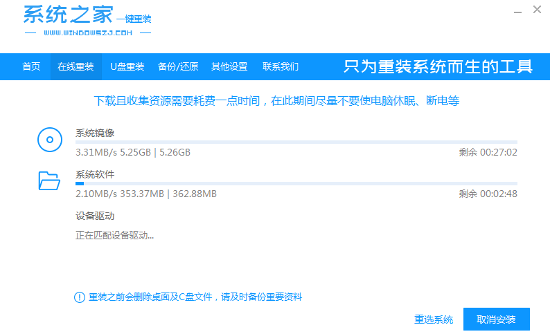Open the 其他设置 tab
The height and width of the screenshot is (334, 550).
point(229,67)
